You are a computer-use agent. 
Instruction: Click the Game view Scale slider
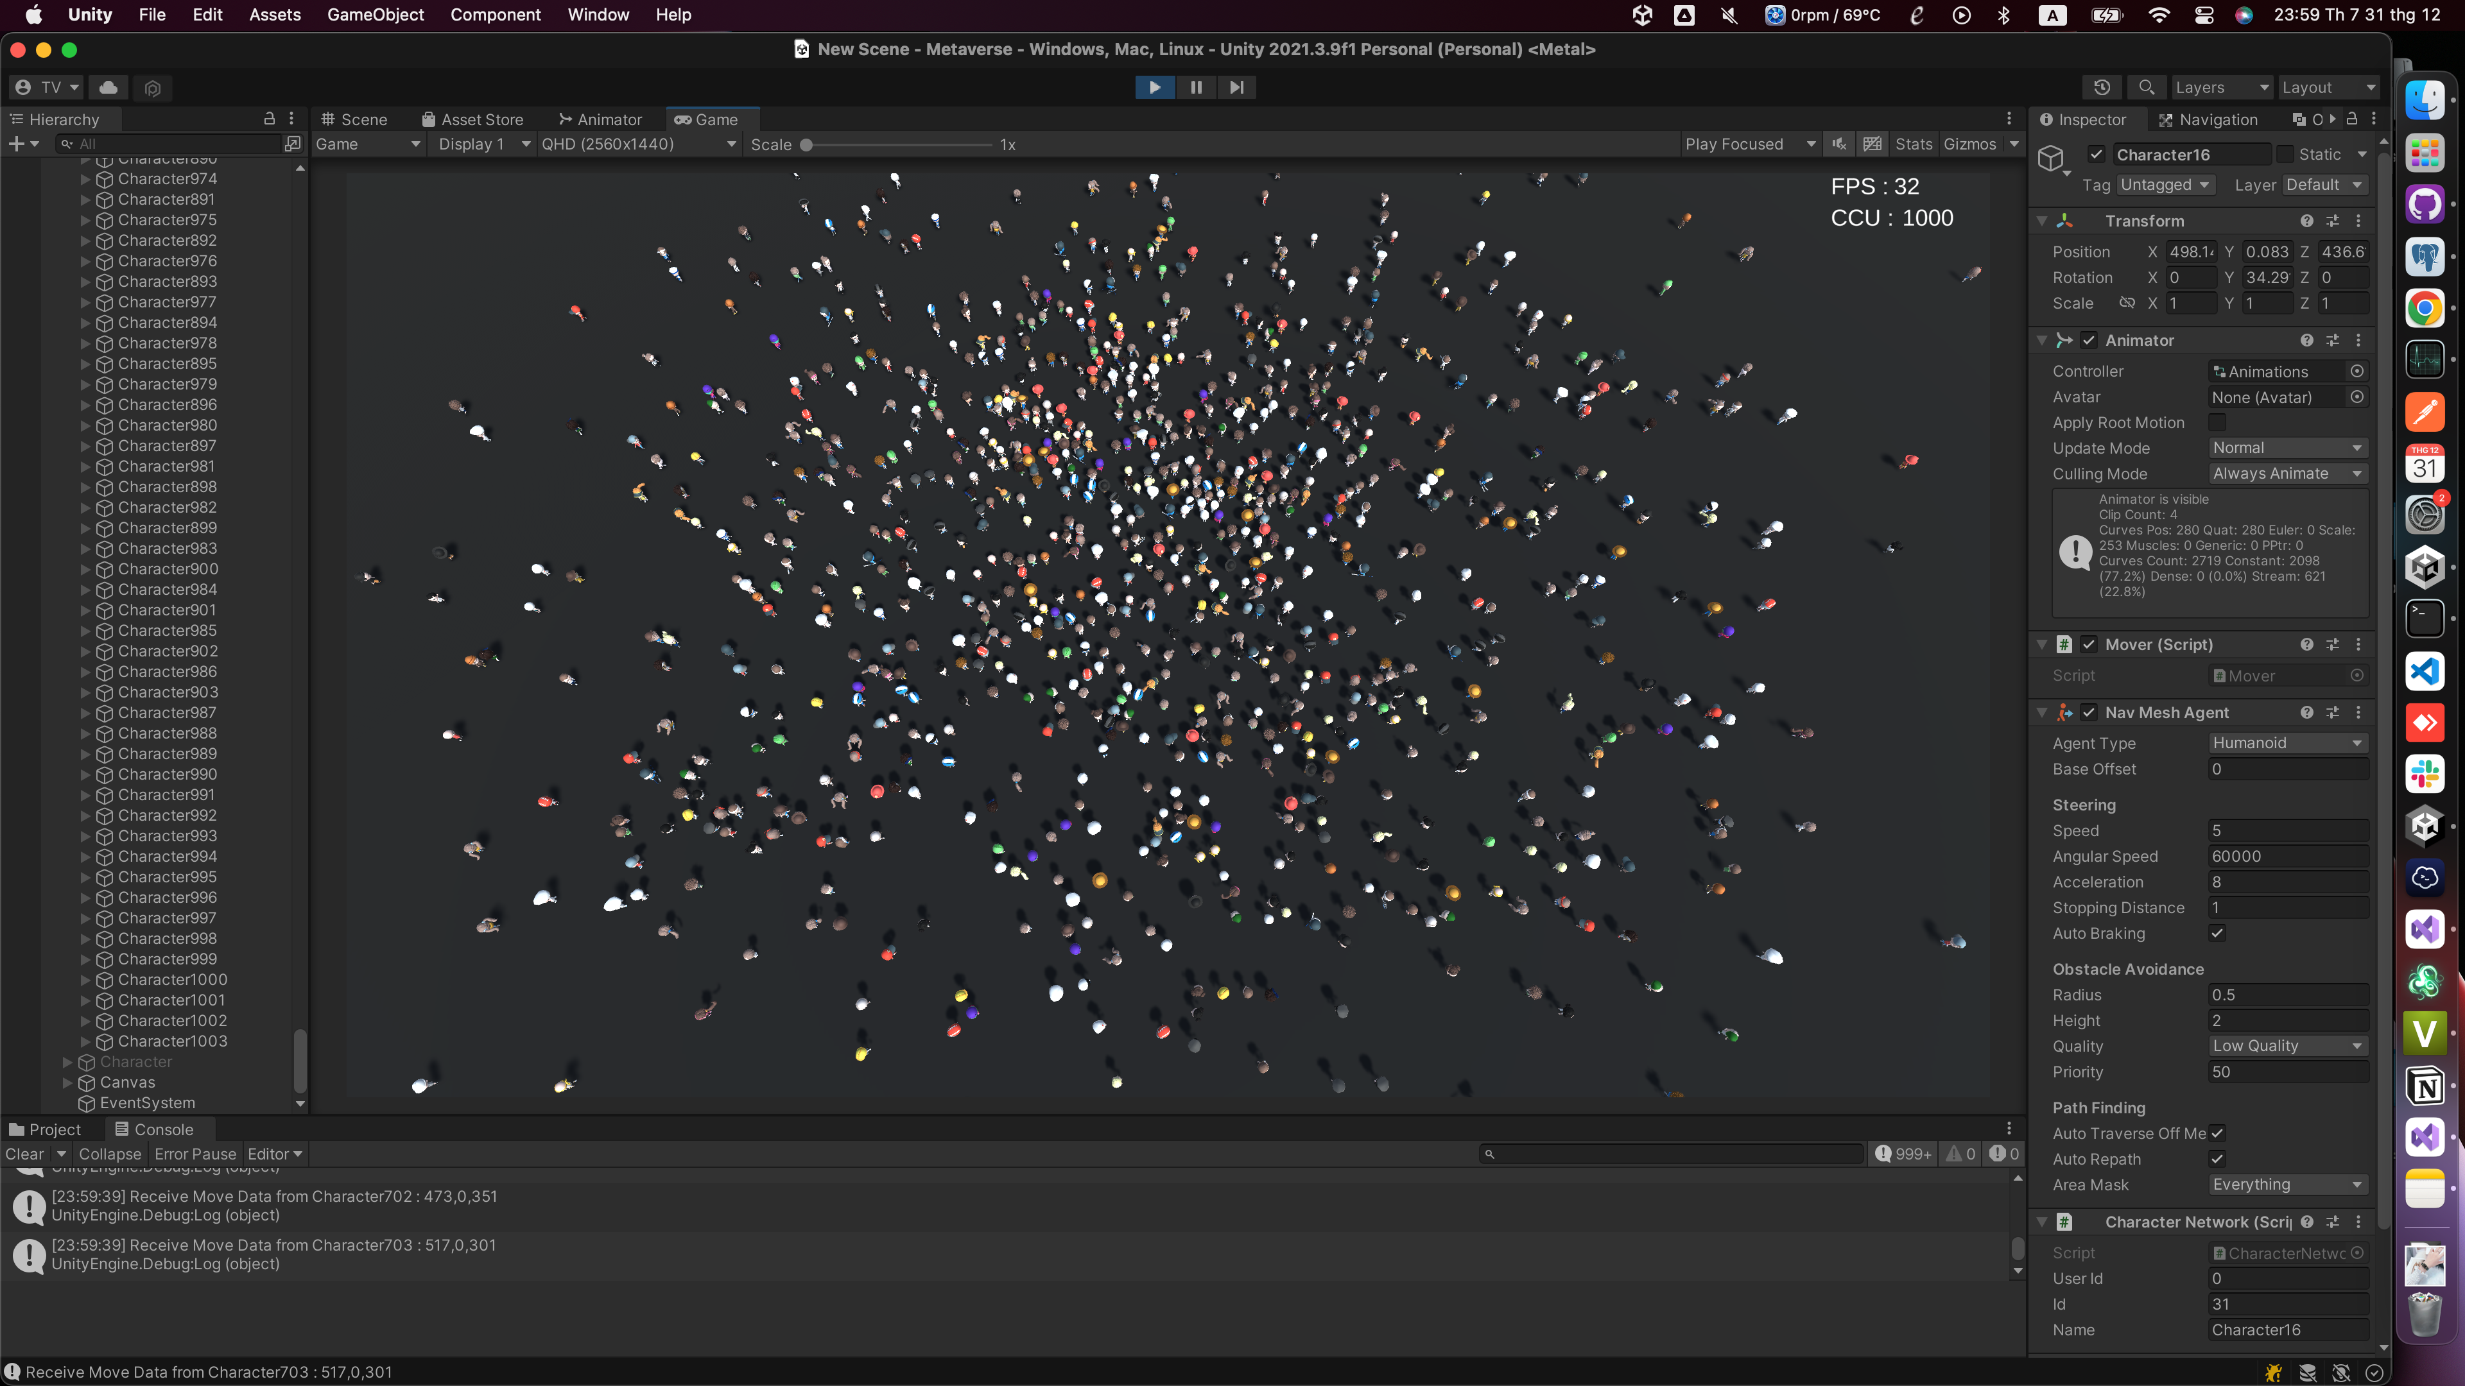tap(807, 144)
